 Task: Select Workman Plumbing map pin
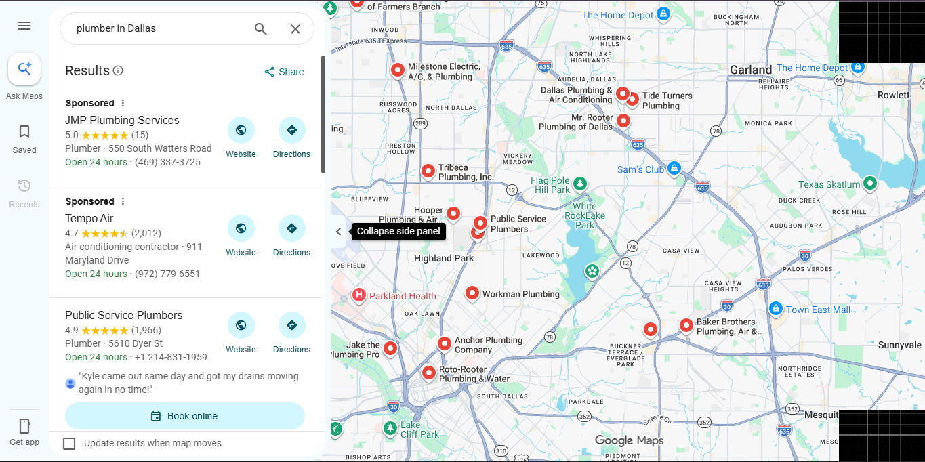(x=472, y=293)
